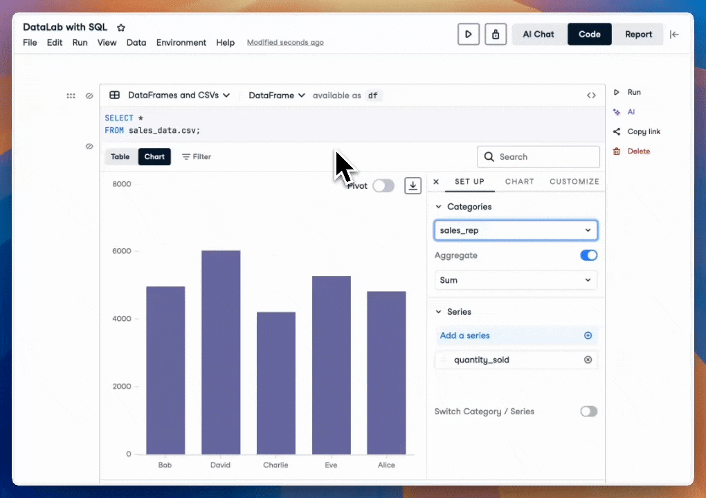Open the Help menu
706x498 pixels.
point(225,43)
